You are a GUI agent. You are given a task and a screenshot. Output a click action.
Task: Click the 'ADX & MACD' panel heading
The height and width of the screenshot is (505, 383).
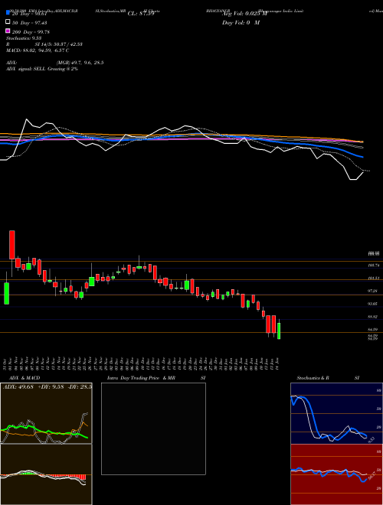pyautogui.click(x=25, y=378)
